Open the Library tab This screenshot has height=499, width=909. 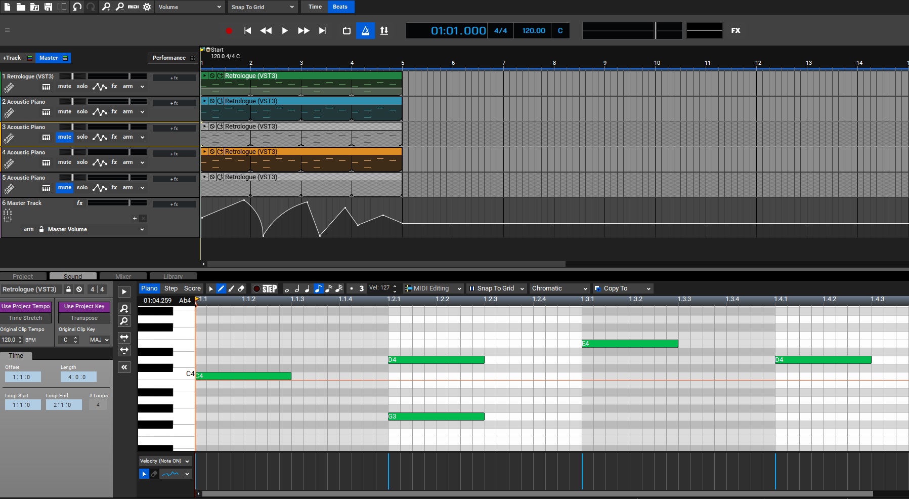[173, 276]
